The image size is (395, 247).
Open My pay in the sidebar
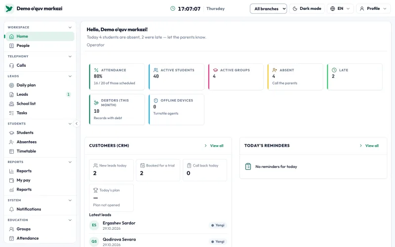pyautogui.click(x=40, y=180)
